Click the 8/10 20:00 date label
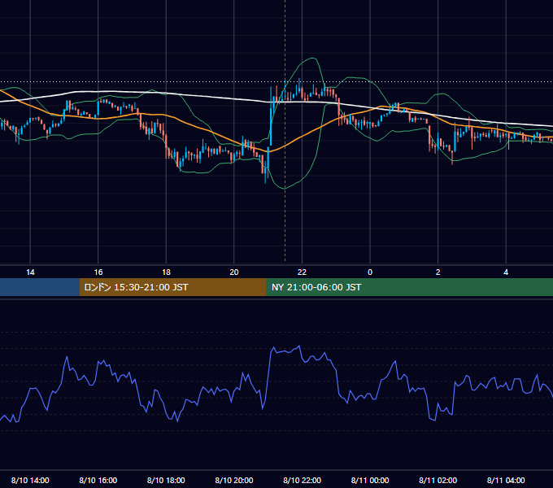553x488 pixels. click(234, 480)
